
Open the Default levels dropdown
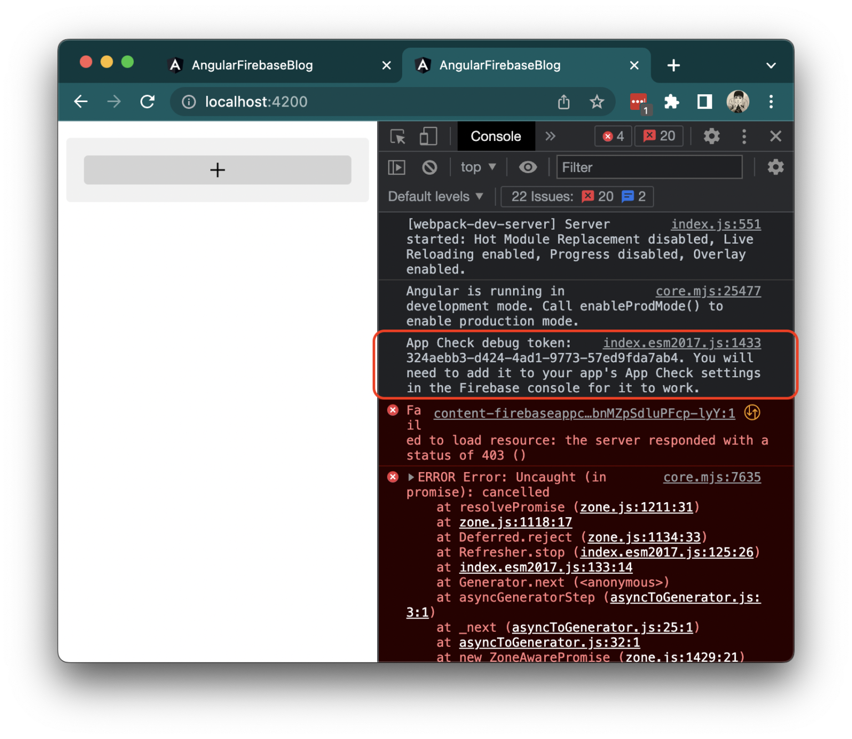(435, 196)
